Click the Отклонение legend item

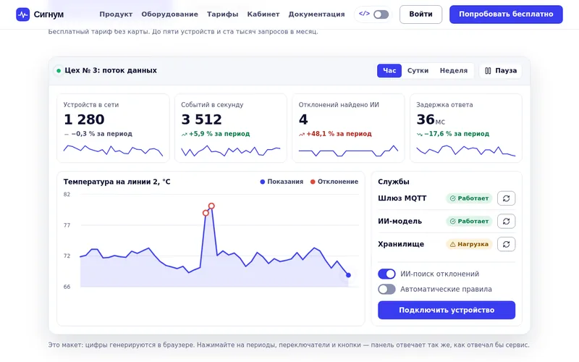(x=334, y=182)
